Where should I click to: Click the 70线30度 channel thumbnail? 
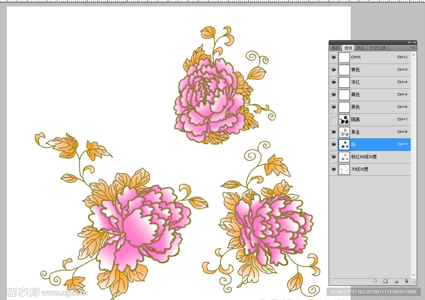point(344,169)
